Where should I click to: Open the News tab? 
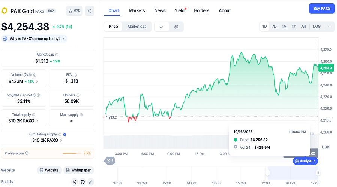(x=160, y=10)
